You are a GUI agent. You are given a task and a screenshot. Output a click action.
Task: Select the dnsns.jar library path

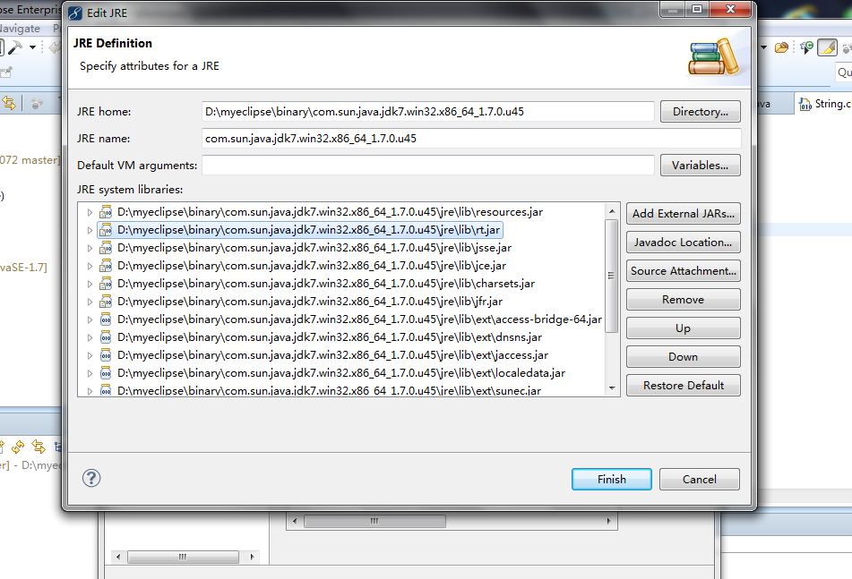[330, 337]
